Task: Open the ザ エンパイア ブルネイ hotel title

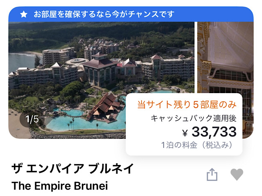Action: 73,169
